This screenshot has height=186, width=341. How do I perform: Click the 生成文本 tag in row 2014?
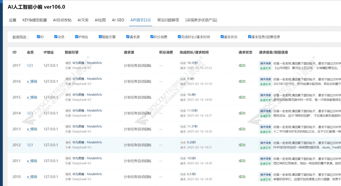tap(266, 116)
